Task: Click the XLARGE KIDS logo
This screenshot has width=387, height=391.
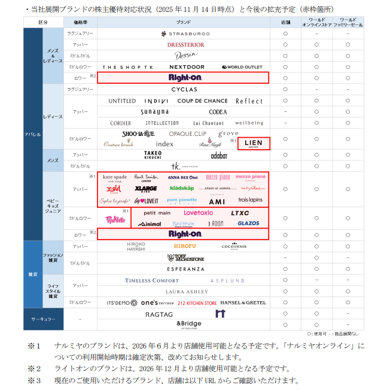Action: [x=146, y=189]
